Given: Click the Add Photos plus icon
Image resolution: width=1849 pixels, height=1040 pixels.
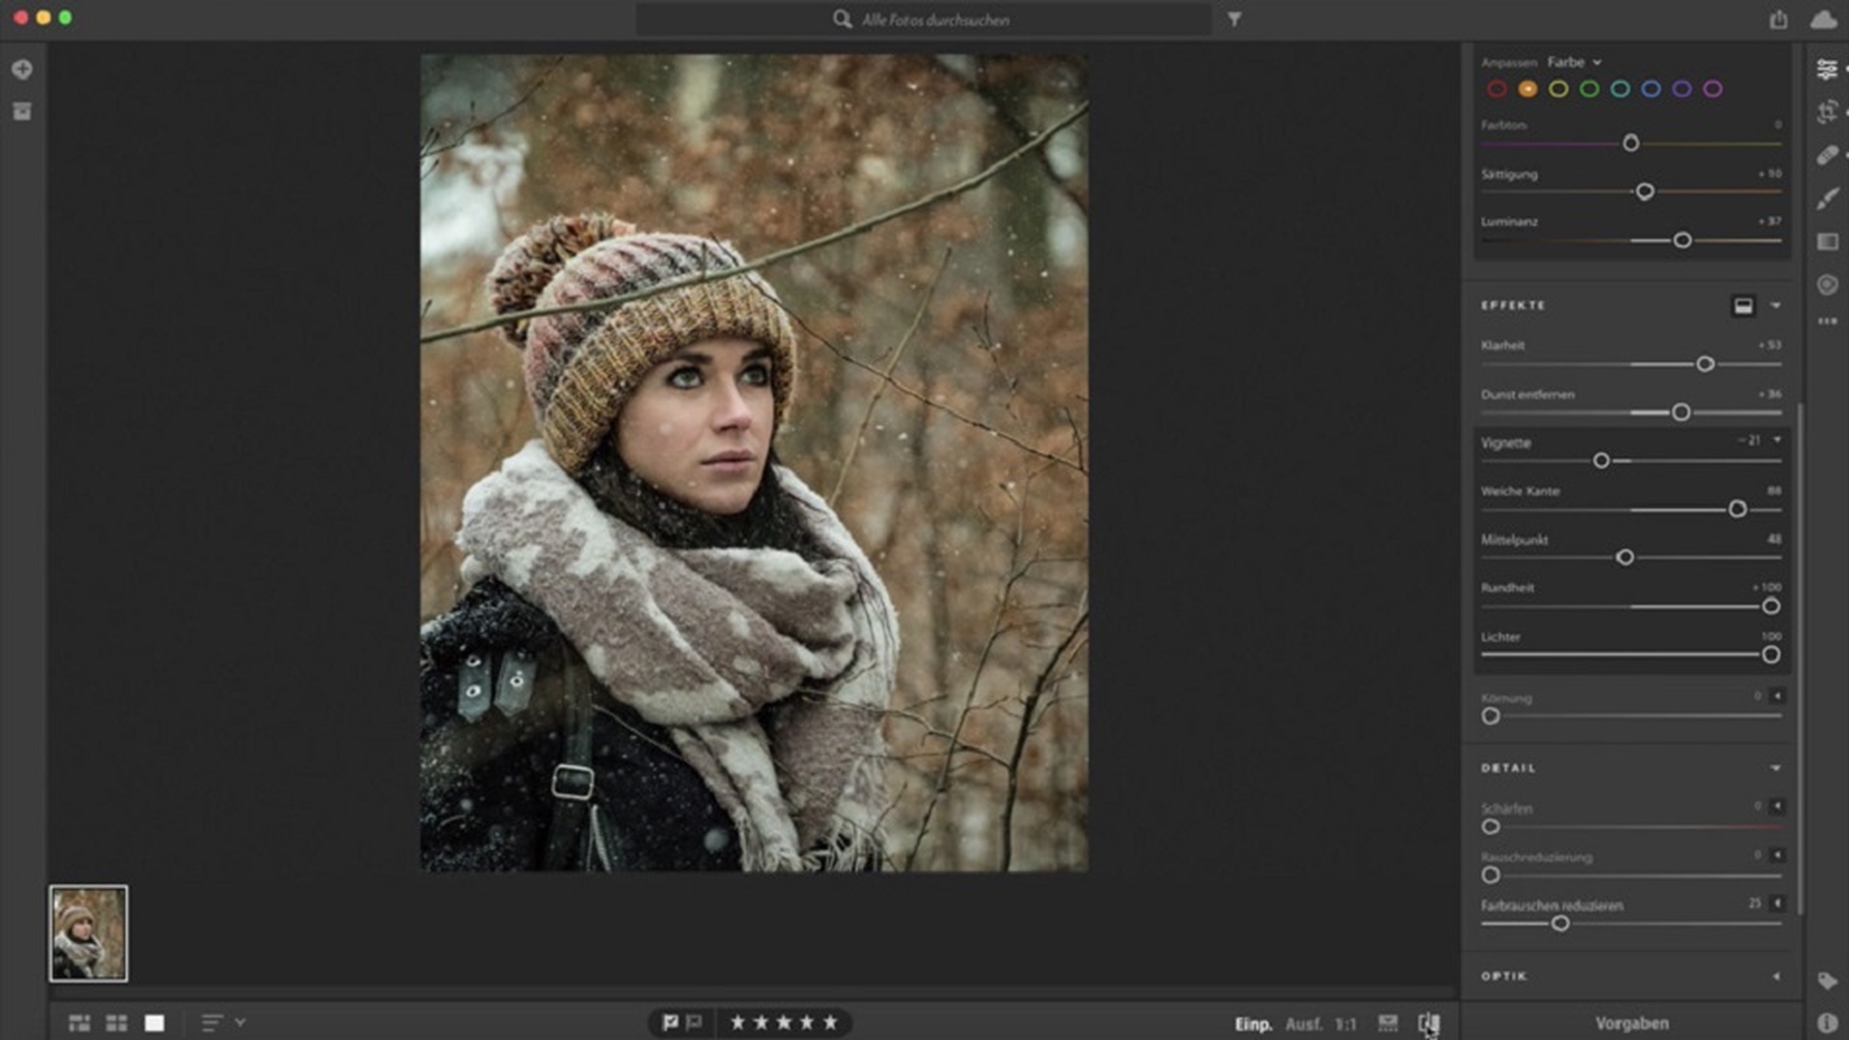Looking at the screenshot, I should click(x=22, y=69).
